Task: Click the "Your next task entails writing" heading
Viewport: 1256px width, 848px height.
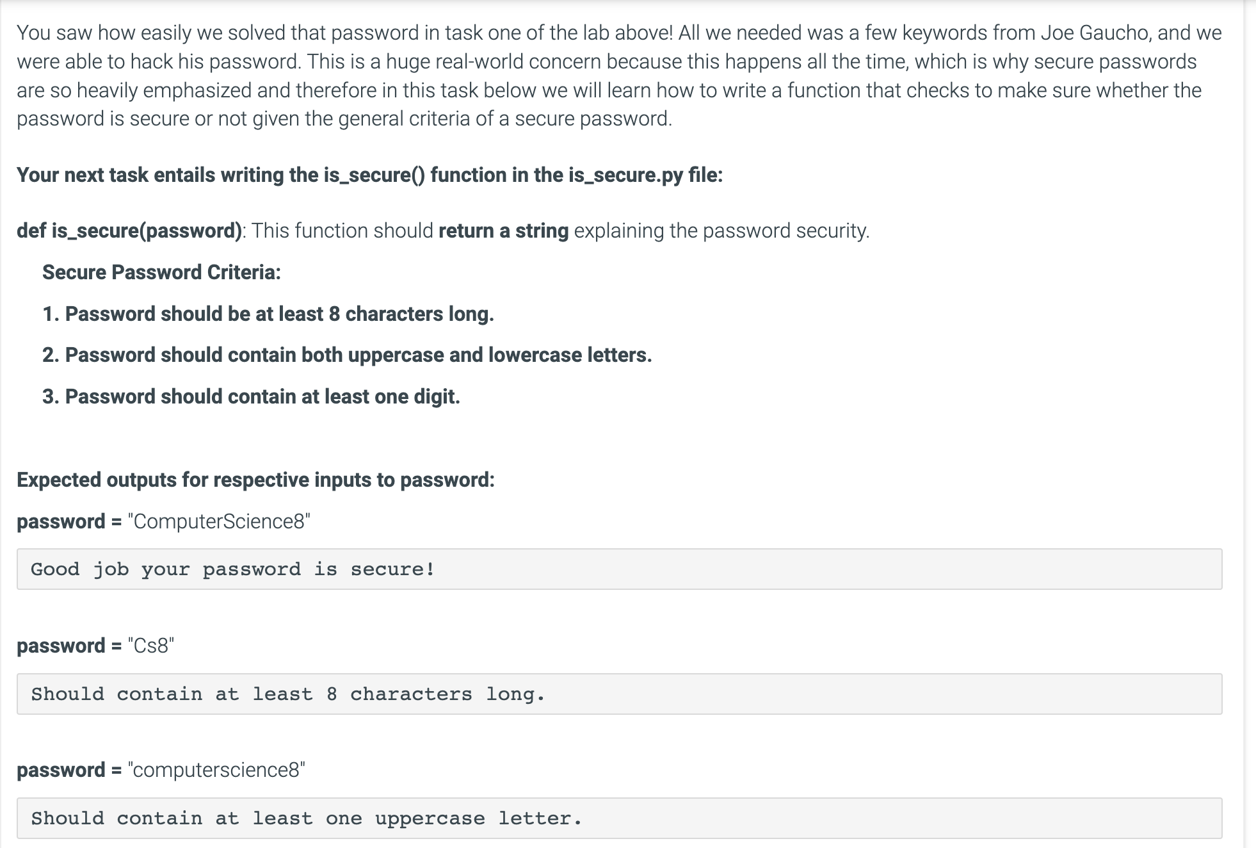Action: (x=168, y=175)
